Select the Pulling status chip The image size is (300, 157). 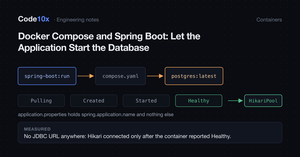(x=41, y=101)
